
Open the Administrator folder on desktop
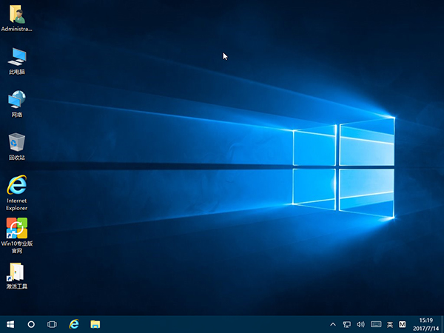(16, 15)
